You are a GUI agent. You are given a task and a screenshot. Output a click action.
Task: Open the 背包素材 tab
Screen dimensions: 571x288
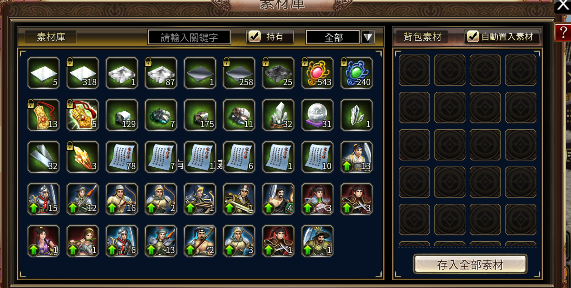(x=422, y=37)
